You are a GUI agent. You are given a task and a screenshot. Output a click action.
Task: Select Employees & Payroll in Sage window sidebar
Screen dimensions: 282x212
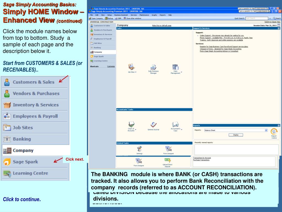tap(102, 39)
